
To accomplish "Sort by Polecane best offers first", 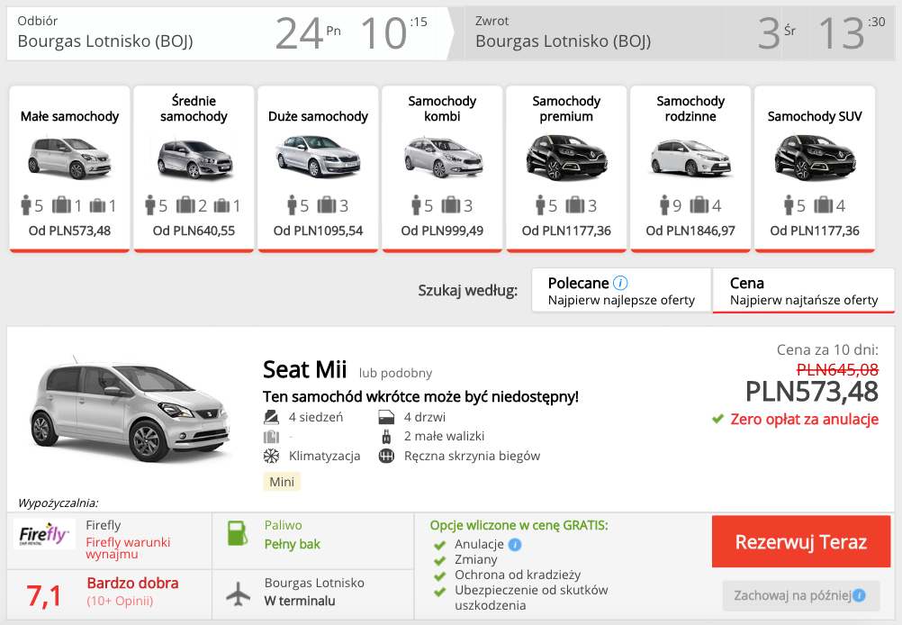I will [x=622, y=291].
